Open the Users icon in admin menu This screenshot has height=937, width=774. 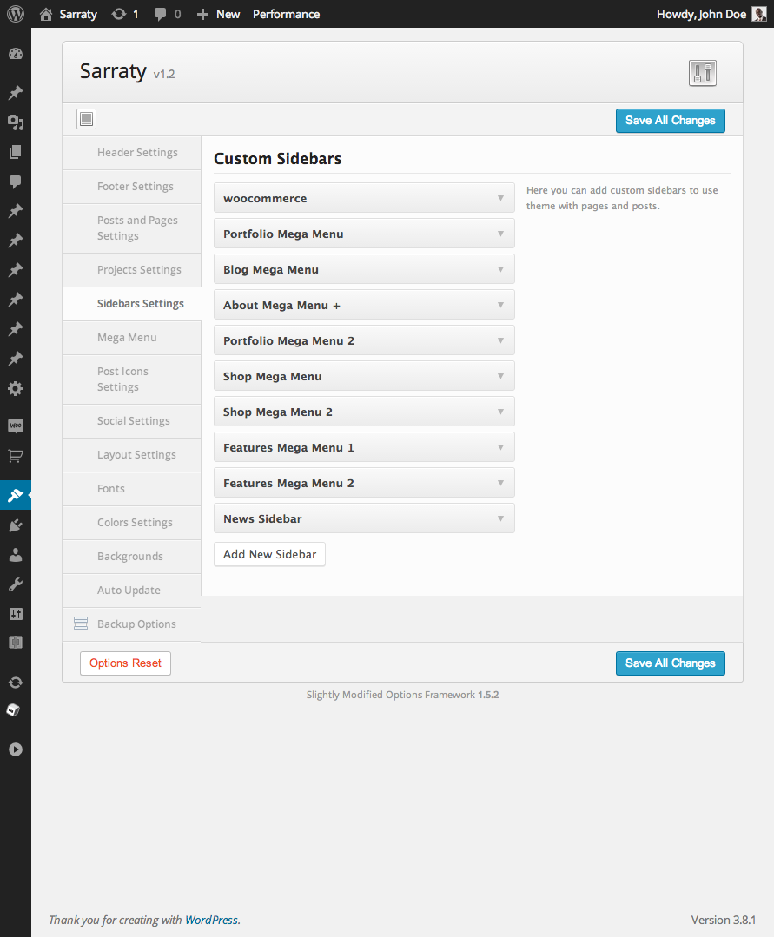(x=15, y=555)
